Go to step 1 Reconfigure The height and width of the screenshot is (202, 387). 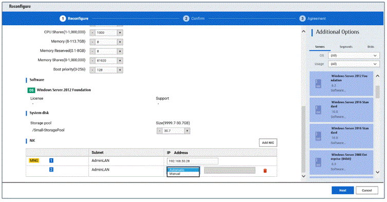pyautogui.click(x=74, y=19)
